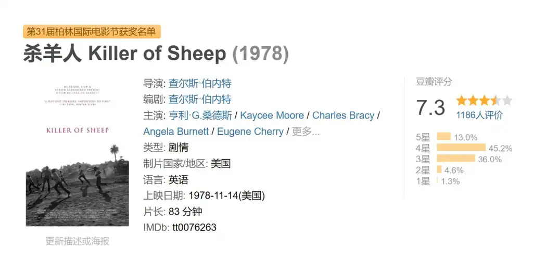533x261 pixels.
Task: Click the 第31届柏林国际电影节获奖名单 award badge
Action: tap(92, 32)
